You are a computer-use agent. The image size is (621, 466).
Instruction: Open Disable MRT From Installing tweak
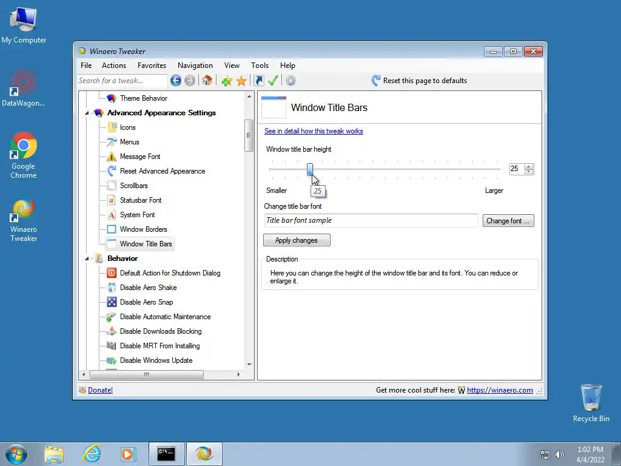[159, 346]
